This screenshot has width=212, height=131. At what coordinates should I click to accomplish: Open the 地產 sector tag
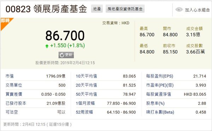97,9
